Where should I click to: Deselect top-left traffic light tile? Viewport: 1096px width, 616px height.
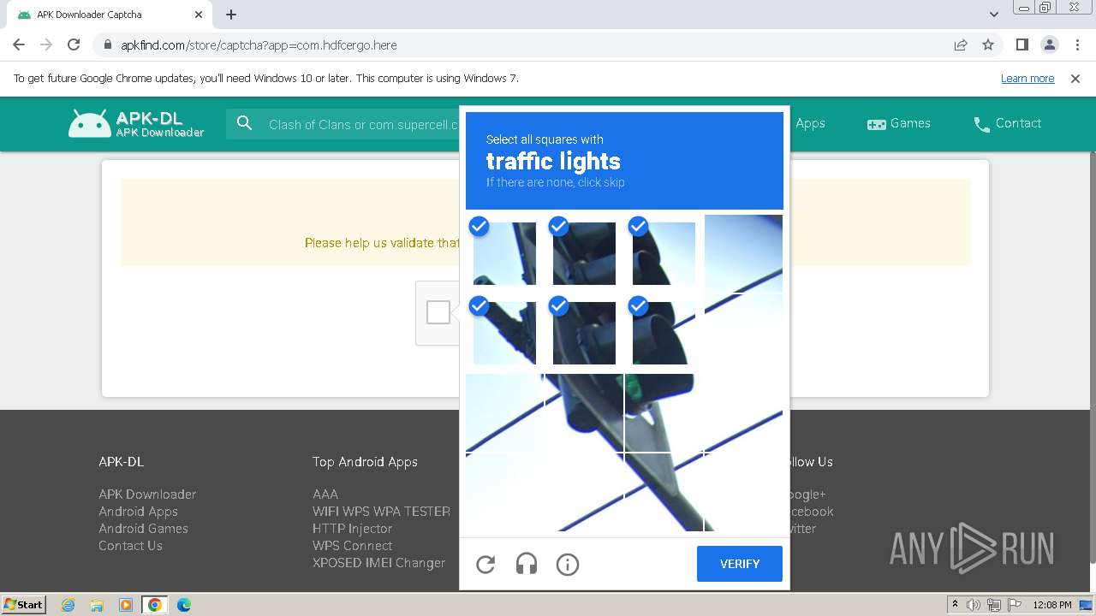pos(504,253)
